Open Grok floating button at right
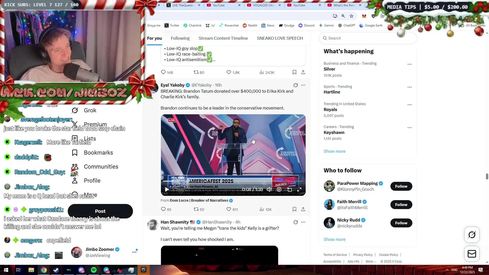The width and height of the screenshot is (489, 275). click(x=472, y=235)
